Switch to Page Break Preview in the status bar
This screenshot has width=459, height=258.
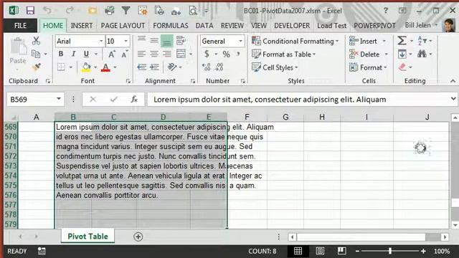[x=341, y=251]
